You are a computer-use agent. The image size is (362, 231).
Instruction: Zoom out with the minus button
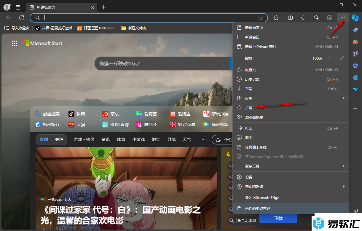[305, 58]
